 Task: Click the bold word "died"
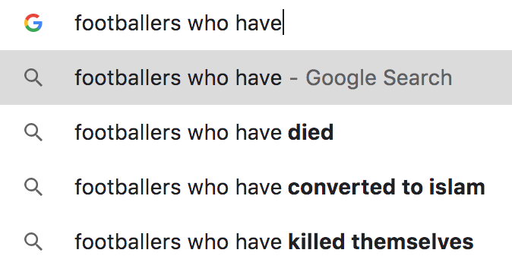click(311, 132)
